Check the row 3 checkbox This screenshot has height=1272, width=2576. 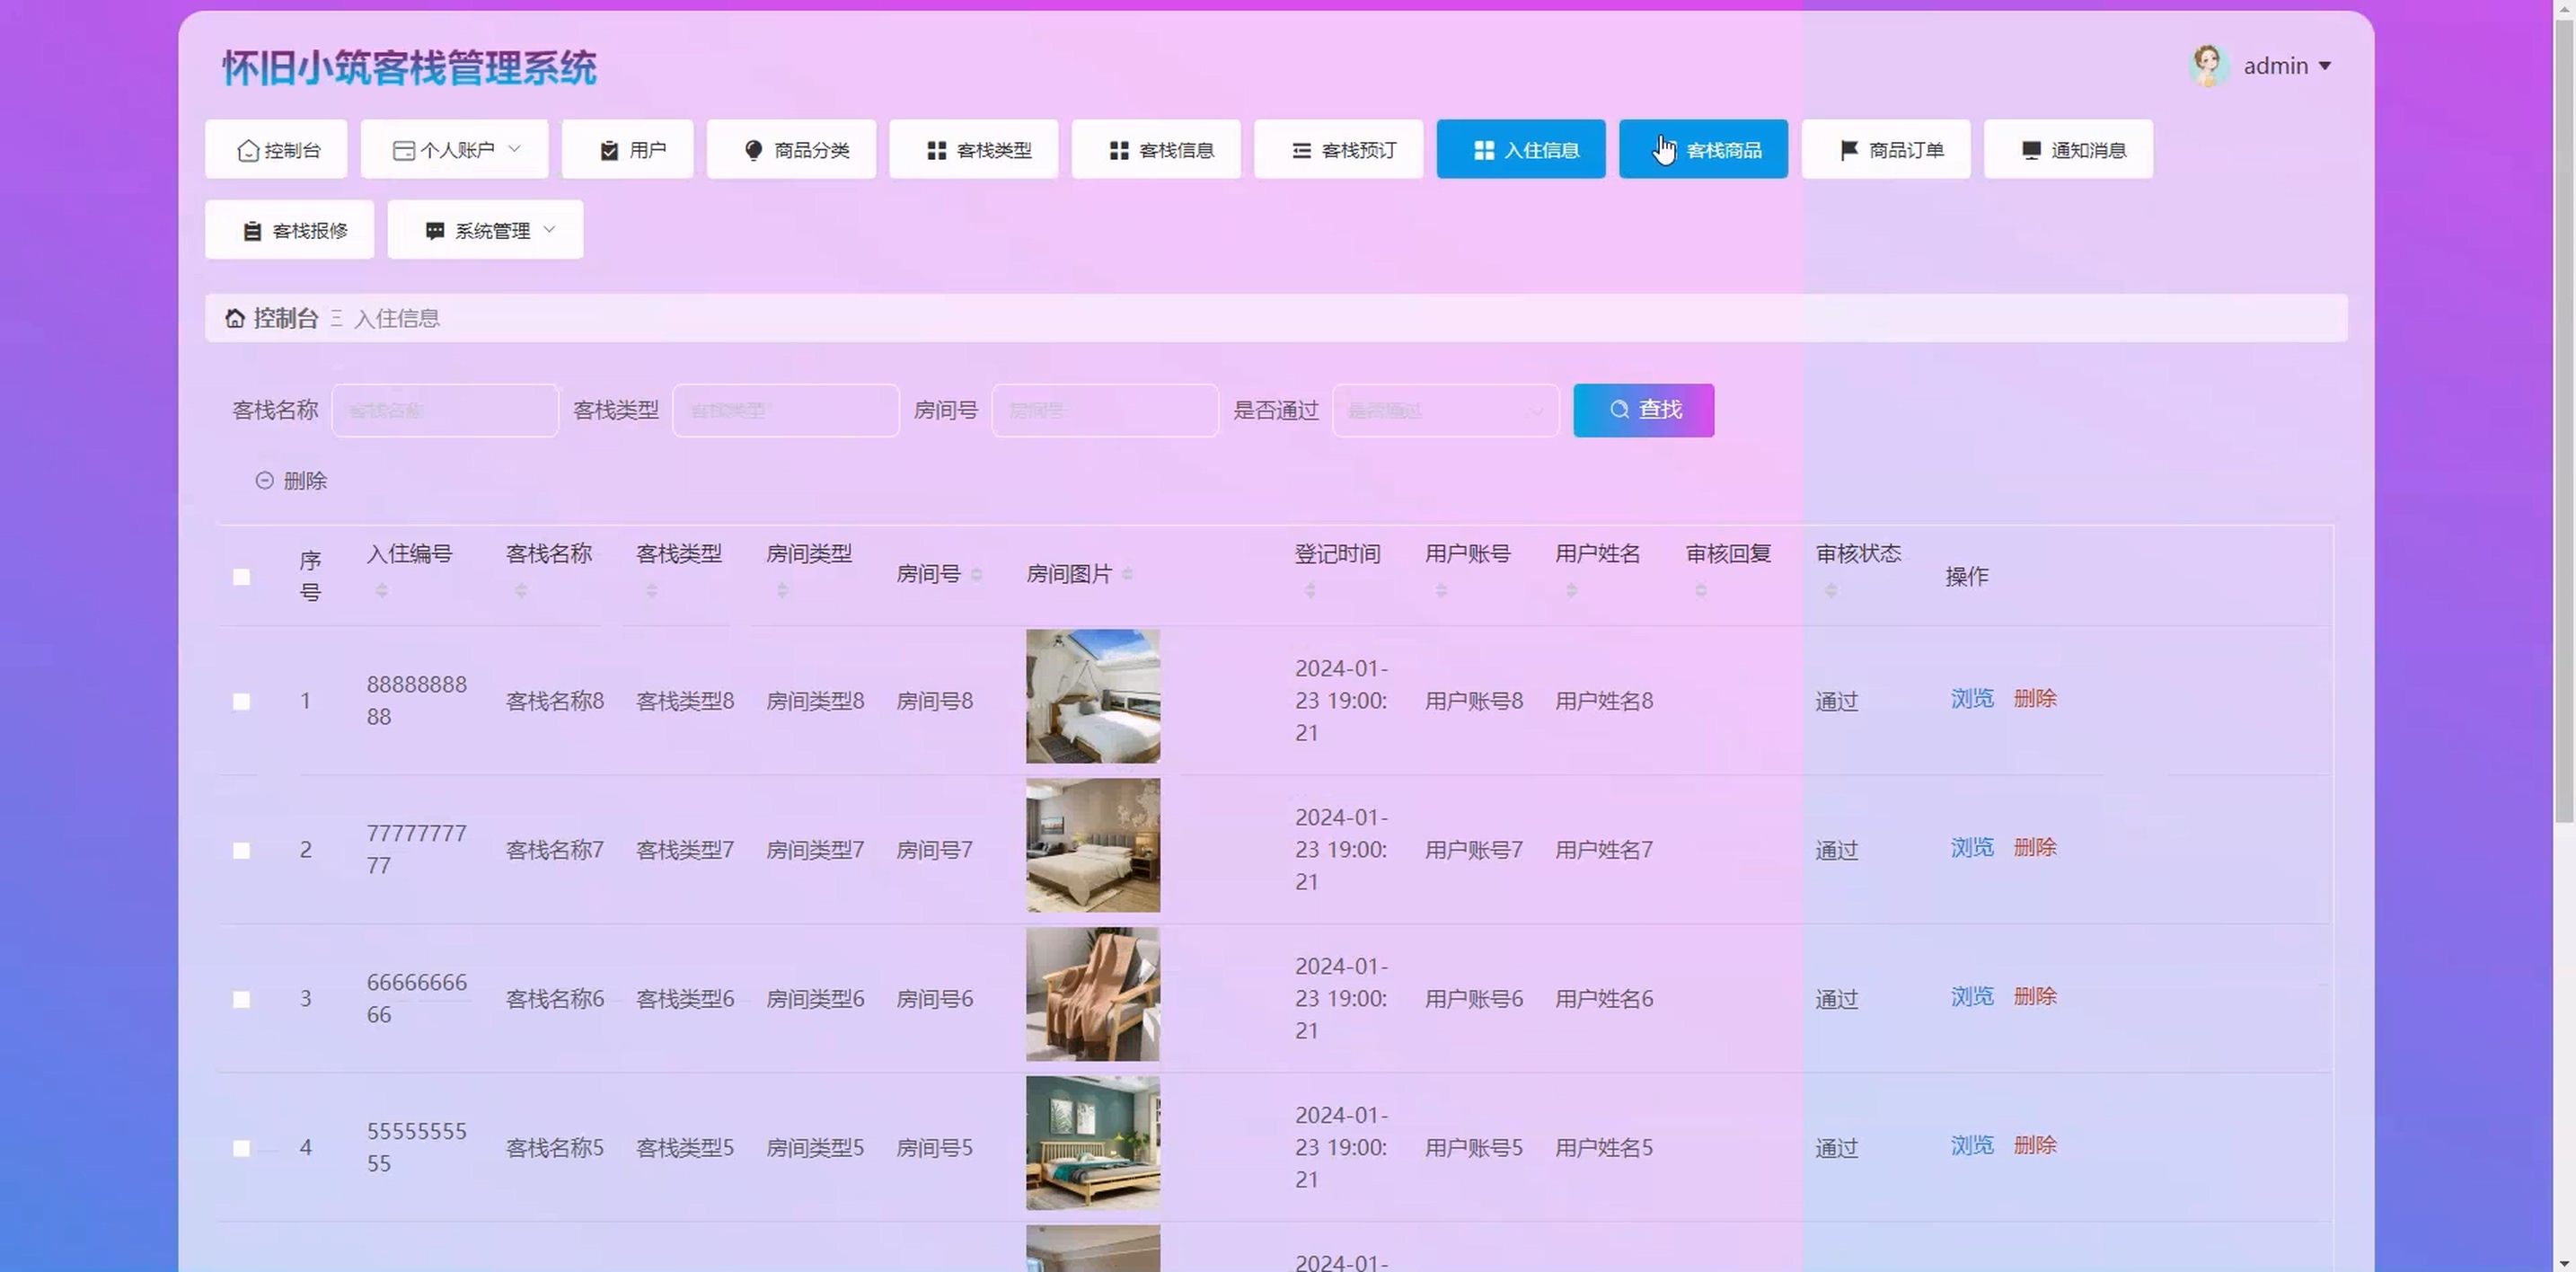coord(241,1000)
